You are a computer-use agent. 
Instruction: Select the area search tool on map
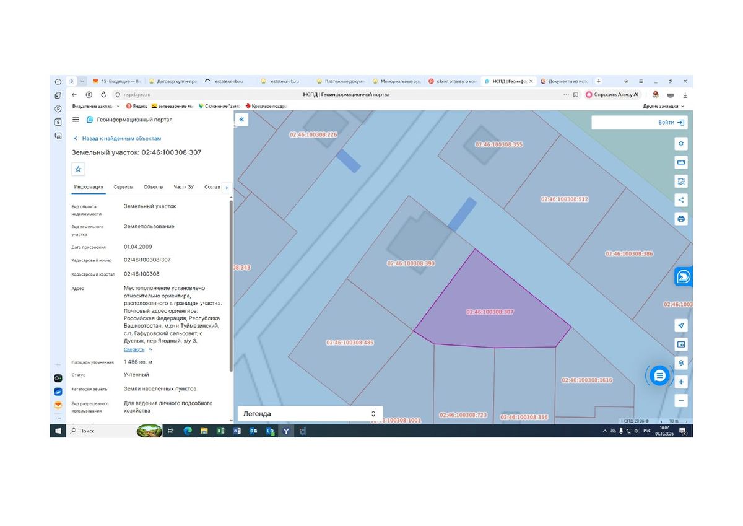681,181
